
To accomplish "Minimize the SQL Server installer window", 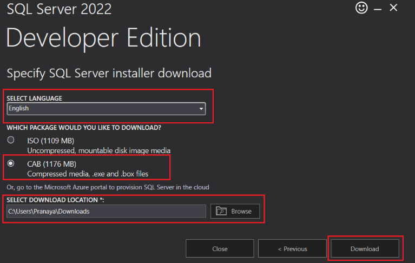I will 378,10.
